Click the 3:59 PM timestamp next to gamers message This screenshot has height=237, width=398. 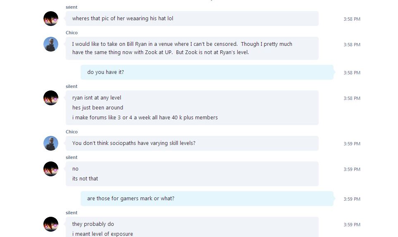point(352,199)
